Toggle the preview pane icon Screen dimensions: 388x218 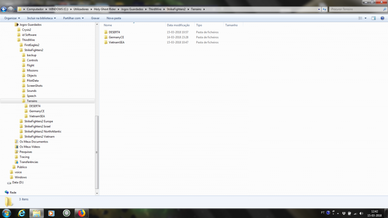click(374, 18)
